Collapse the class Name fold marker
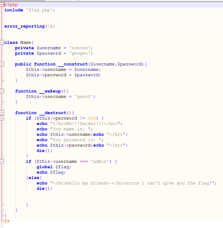 point(2,42)
